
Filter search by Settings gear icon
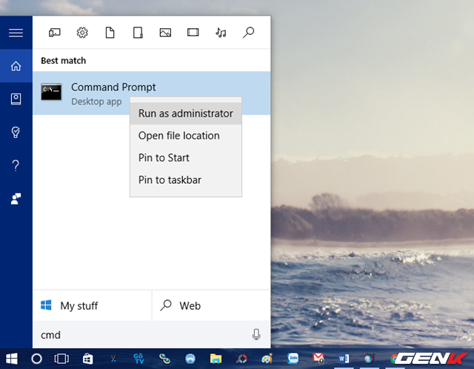pos(82,33)
